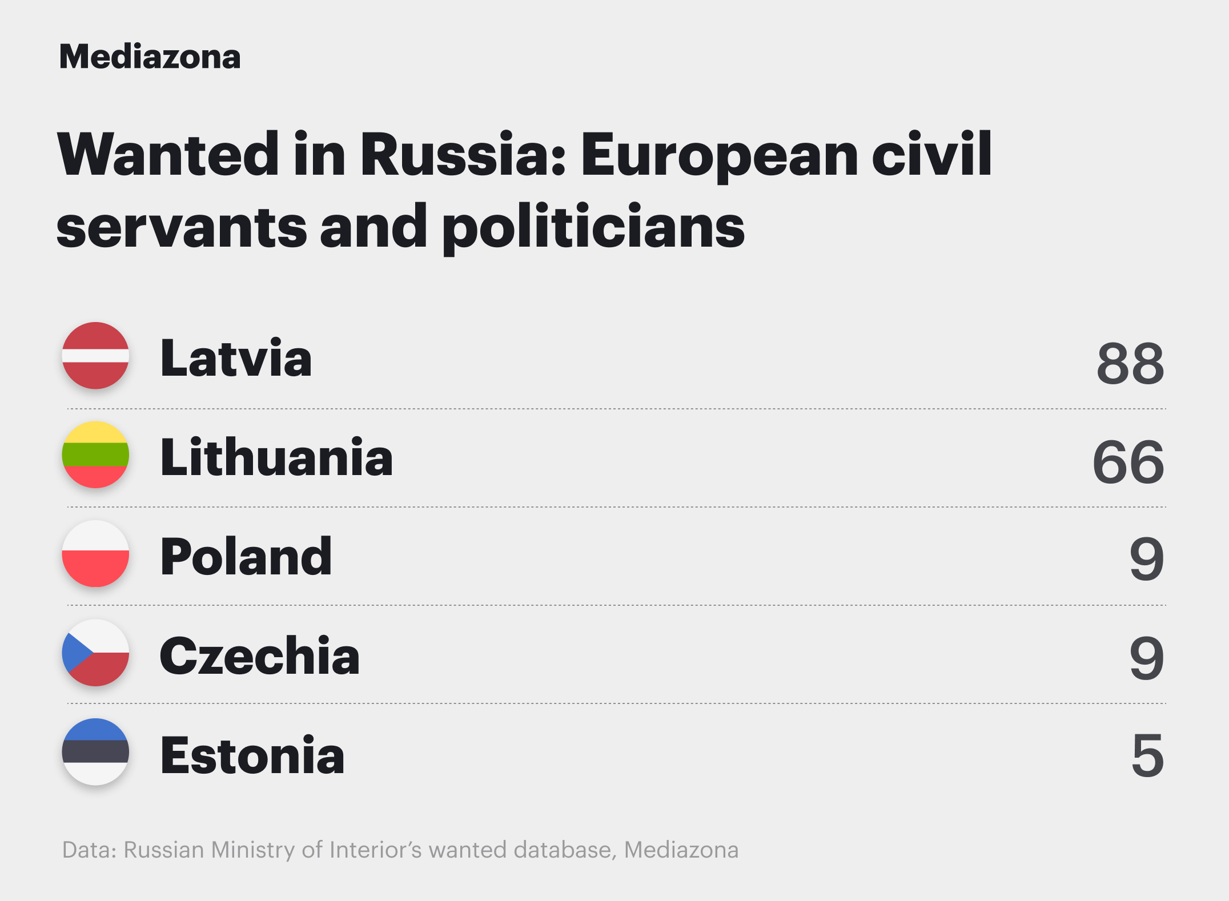1229x901 pixels.
Task: Click Estonia's count of 5
Action: (1147, 756)
